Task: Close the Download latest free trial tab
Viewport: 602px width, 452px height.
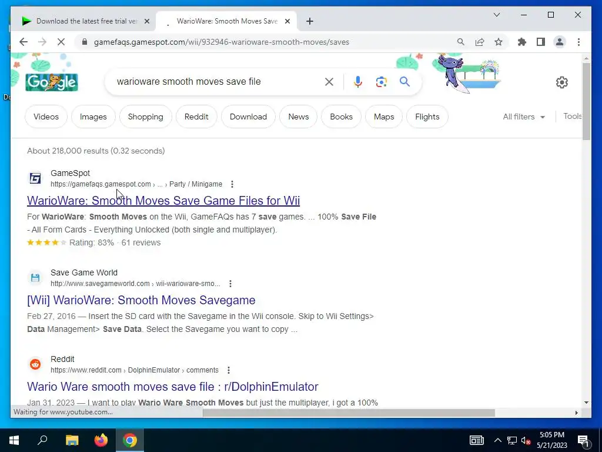Action: [146, 21]
